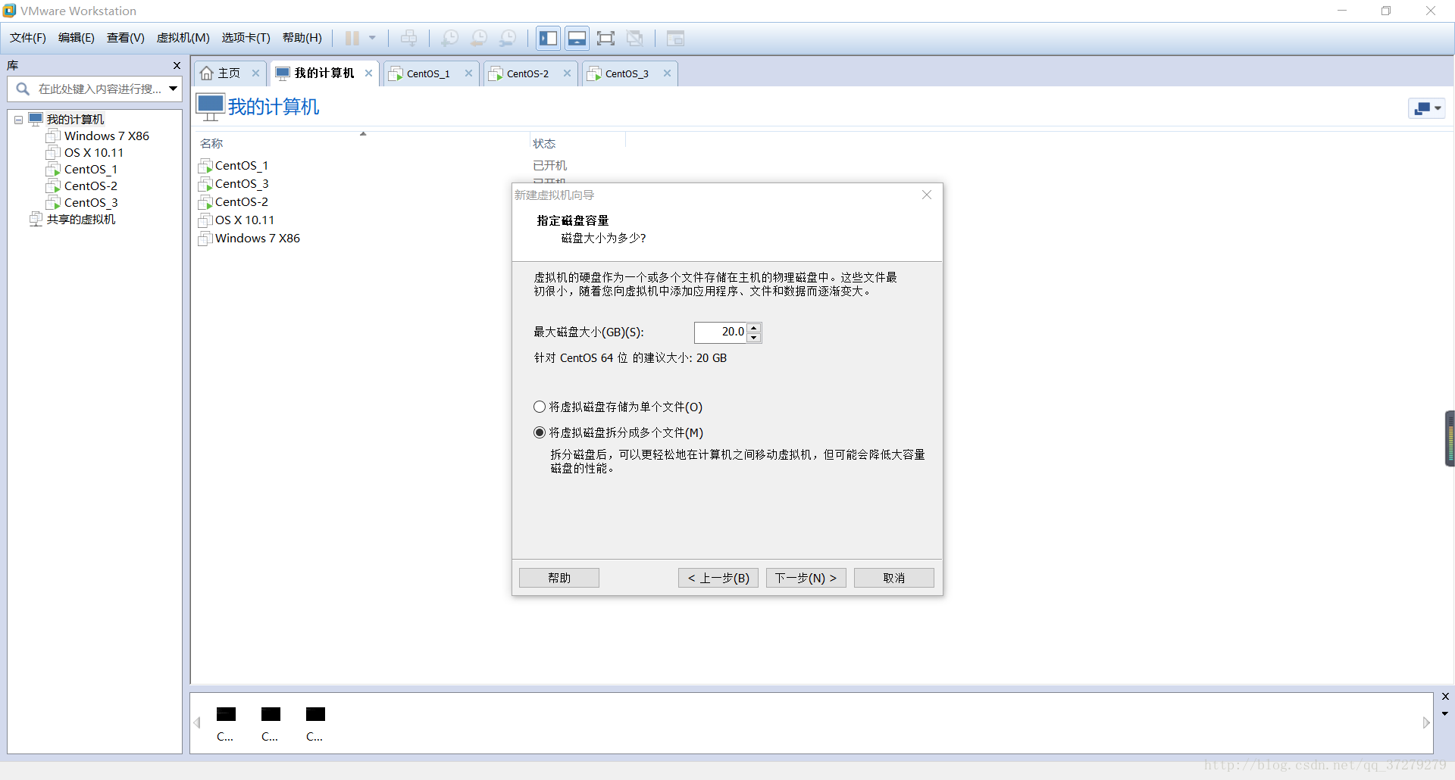Open the 查看(V) menu
This screenshot has height=780, width=1455.
(x=126, y=38)
